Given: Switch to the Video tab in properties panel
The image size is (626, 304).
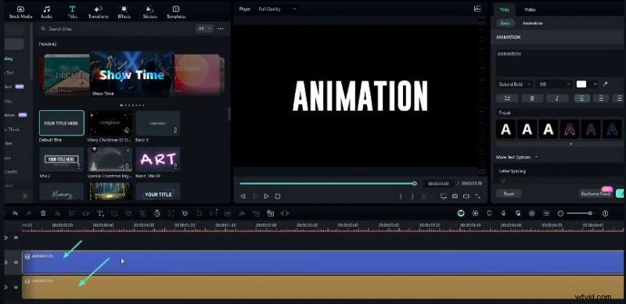Looking at the screenshot, I should pos(530,9).
